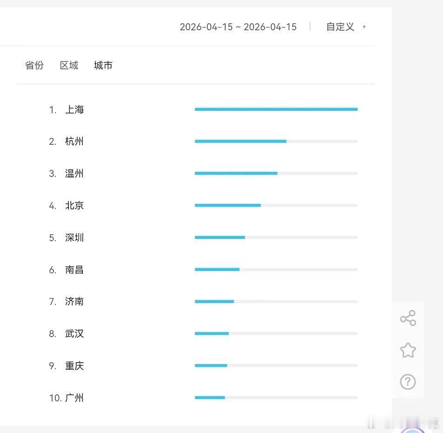Click the date range 2026-04-15 text

[x=238, y=27]
